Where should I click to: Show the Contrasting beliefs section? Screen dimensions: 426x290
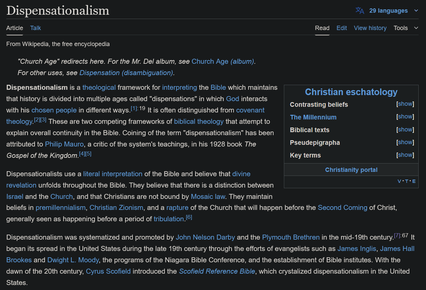tap(405, 104)
